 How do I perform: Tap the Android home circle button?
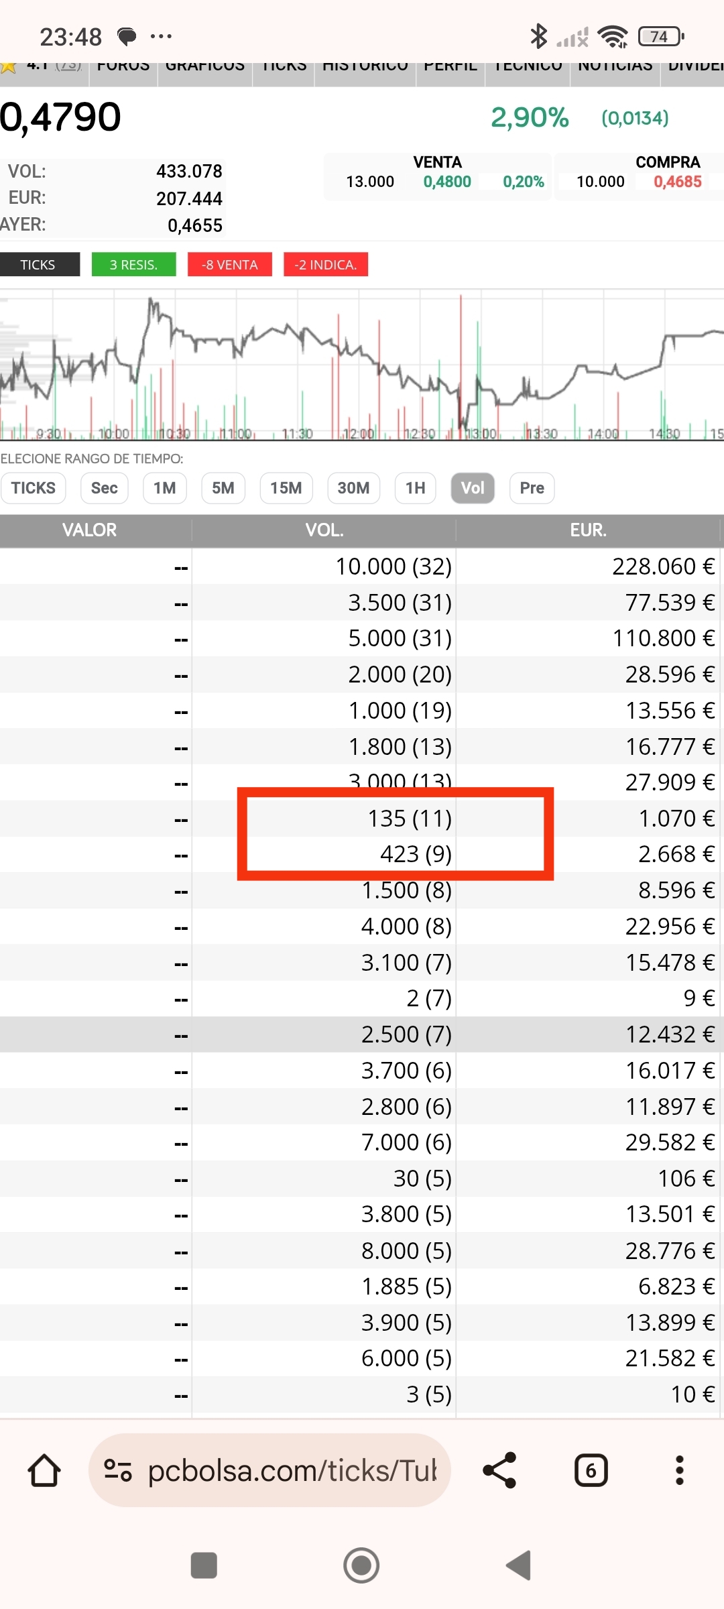[x=362, y=1566]
